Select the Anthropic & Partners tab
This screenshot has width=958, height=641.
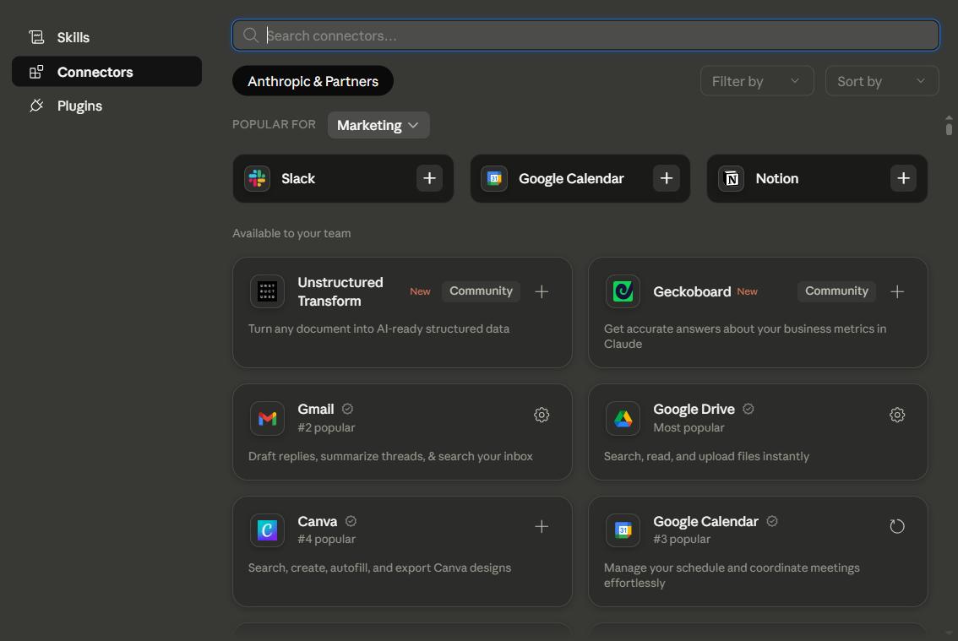313,81
